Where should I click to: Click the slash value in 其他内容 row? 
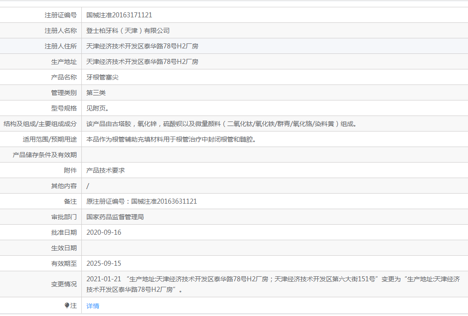88,186
